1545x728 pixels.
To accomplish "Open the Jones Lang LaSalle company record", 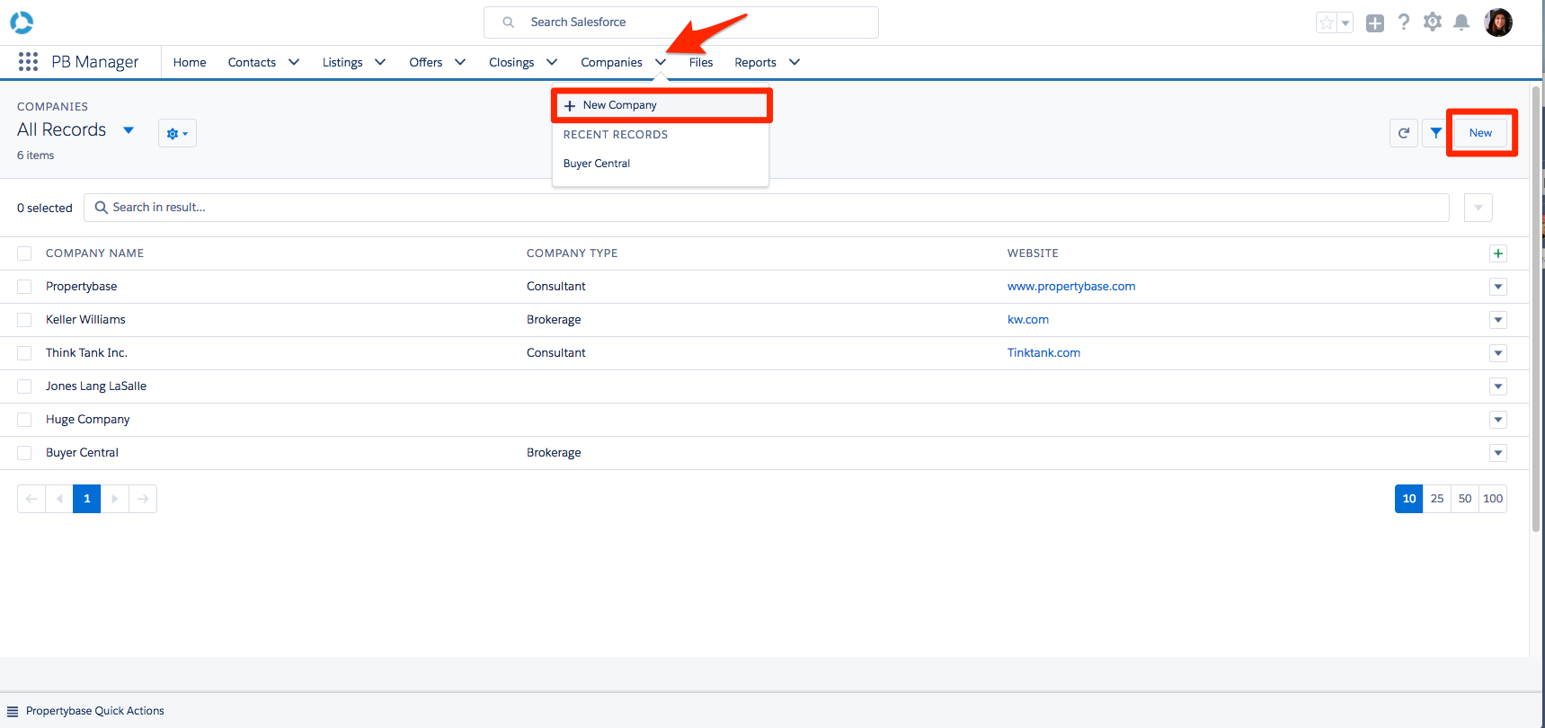I will (x=96, y=386).
